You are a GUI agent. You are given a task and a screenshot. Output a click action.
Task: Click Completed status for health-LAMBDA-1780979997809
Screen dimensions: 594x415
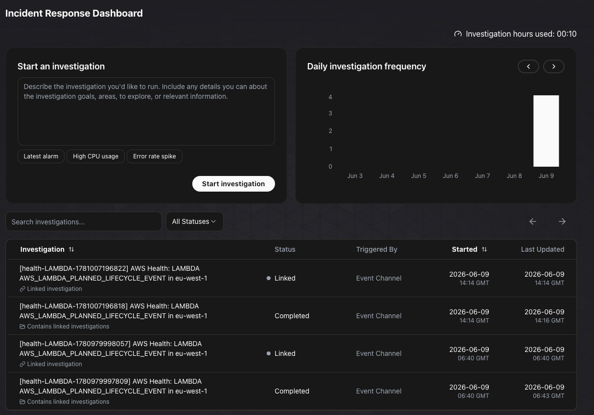click(292, 391)
